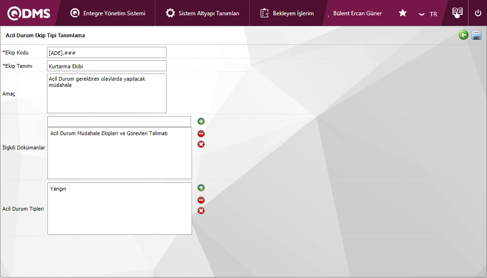Click the power logout icon
This screenshot has height=278, width=487.
point(478,13)
